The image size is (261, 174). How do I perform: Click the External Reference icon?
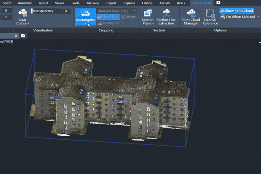pyautogui.click(x=210, y=13)
